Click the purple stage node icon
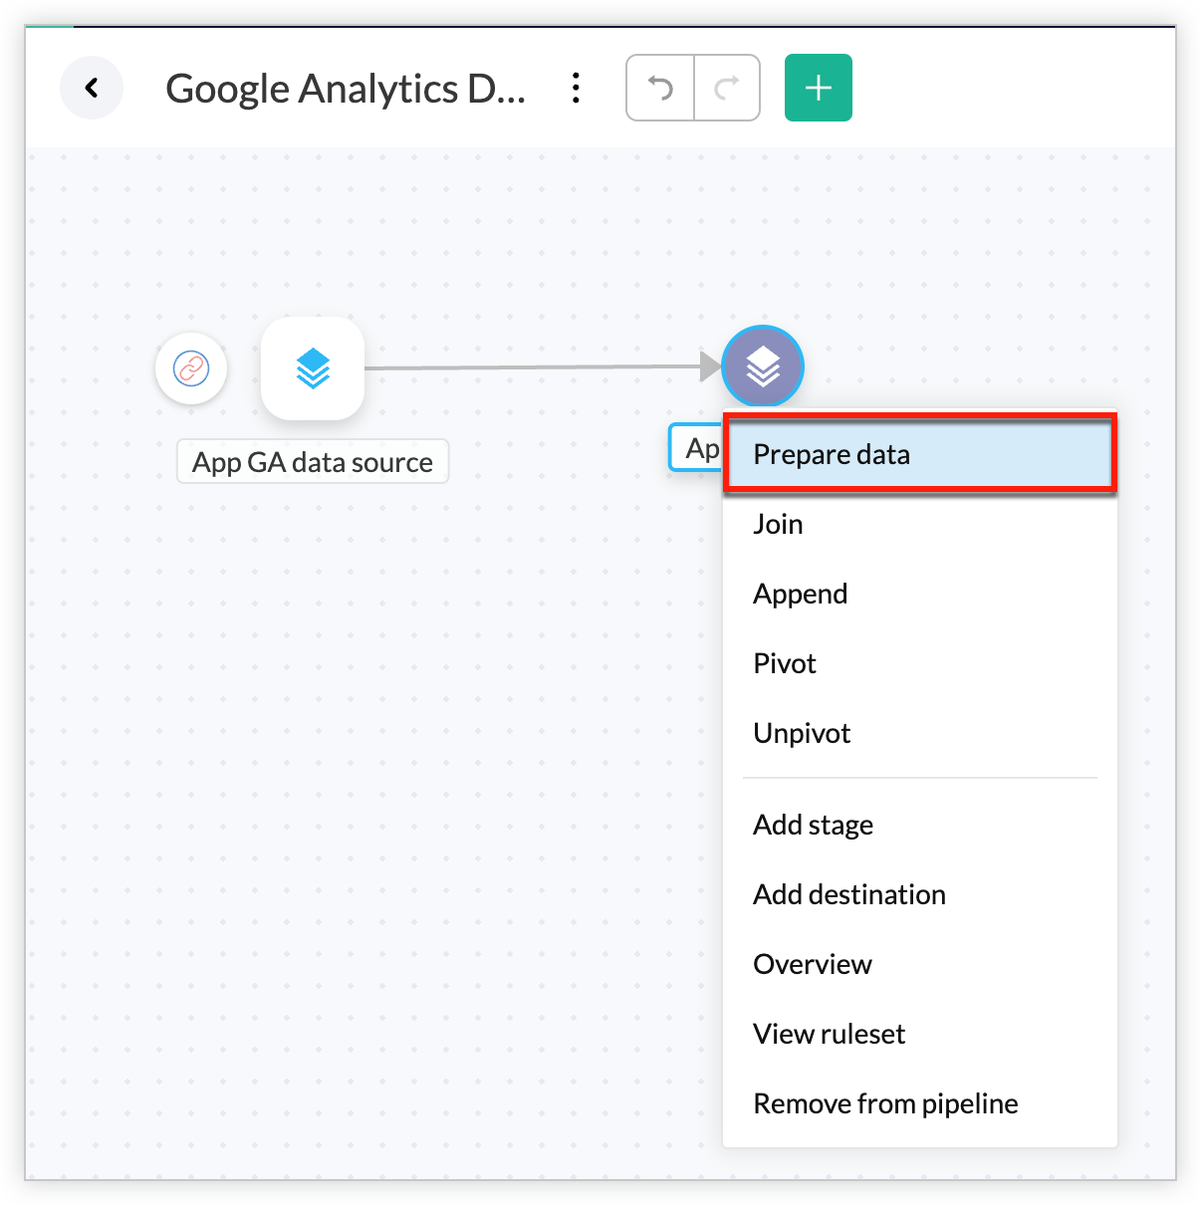Screen dimensions: 1201x1205 (x=763, y=366)
